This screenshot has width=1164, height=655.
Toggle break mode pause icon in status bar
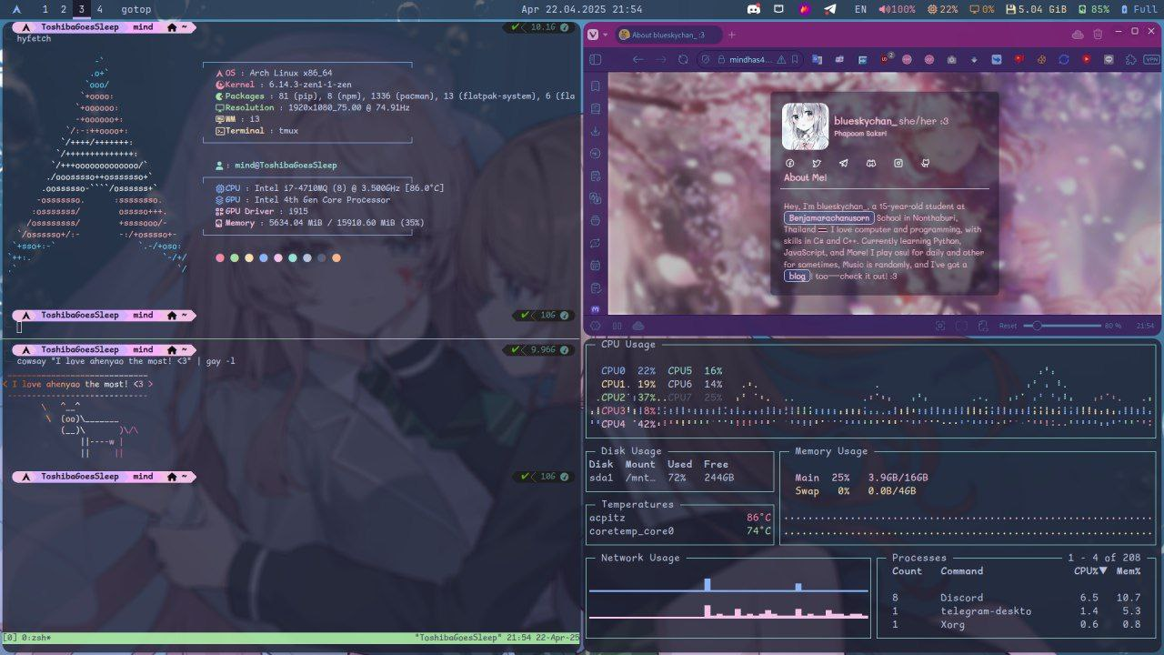[x=617, y=326]
